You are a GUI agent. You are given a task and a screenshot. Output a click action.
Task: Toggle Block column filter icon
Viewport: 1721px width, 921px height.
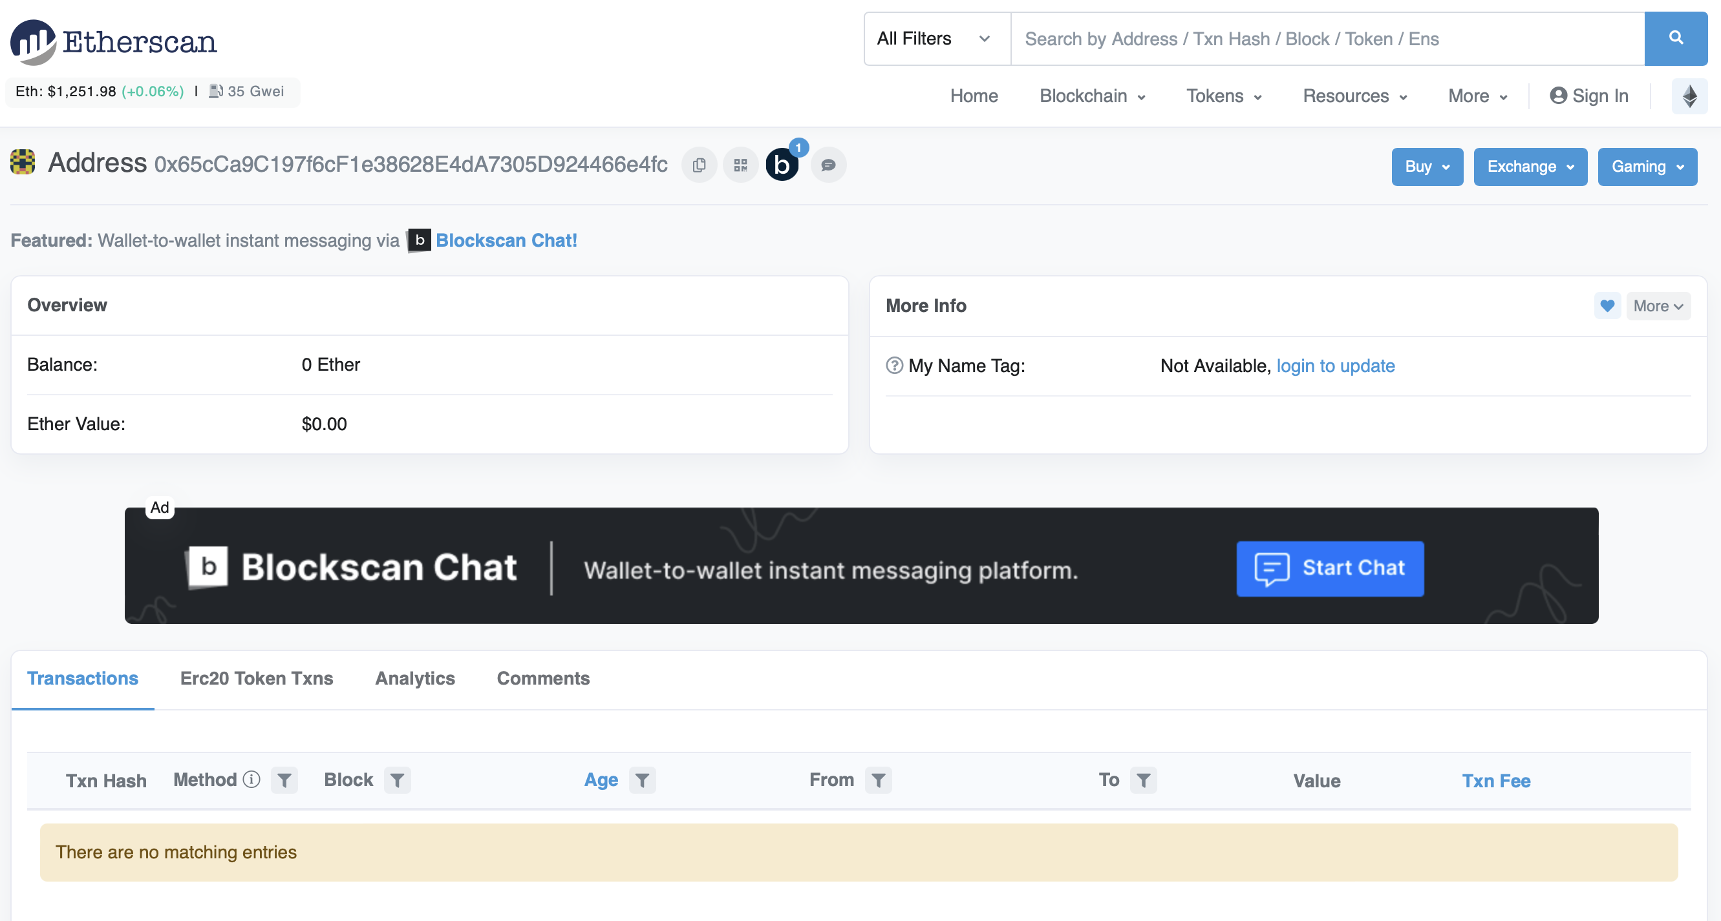click(x=396, y=780)
